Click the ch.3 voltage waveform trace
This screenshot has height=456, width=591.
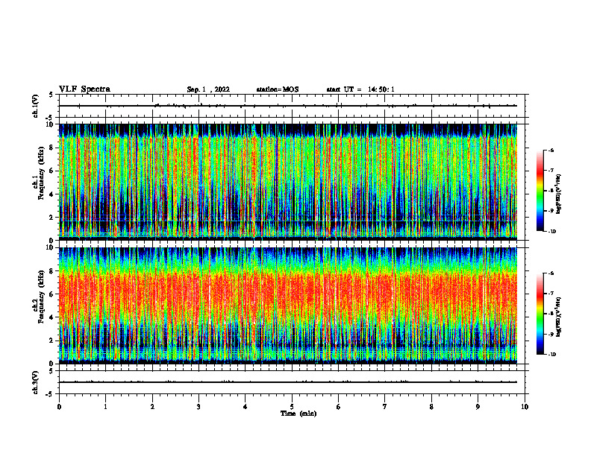click(288, 382)
